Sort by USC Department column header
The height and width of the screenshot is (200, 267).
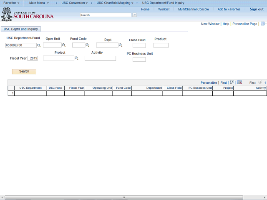click(x=30, y=88)
